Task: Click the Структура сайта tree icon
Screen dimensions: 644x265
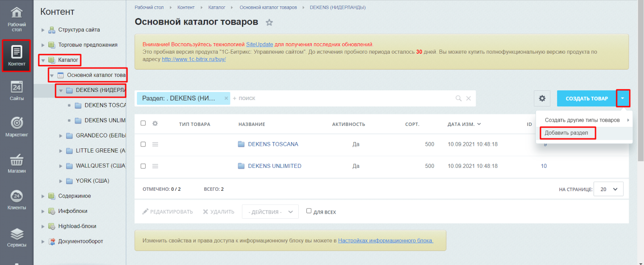Action: [x=52, y=30]
